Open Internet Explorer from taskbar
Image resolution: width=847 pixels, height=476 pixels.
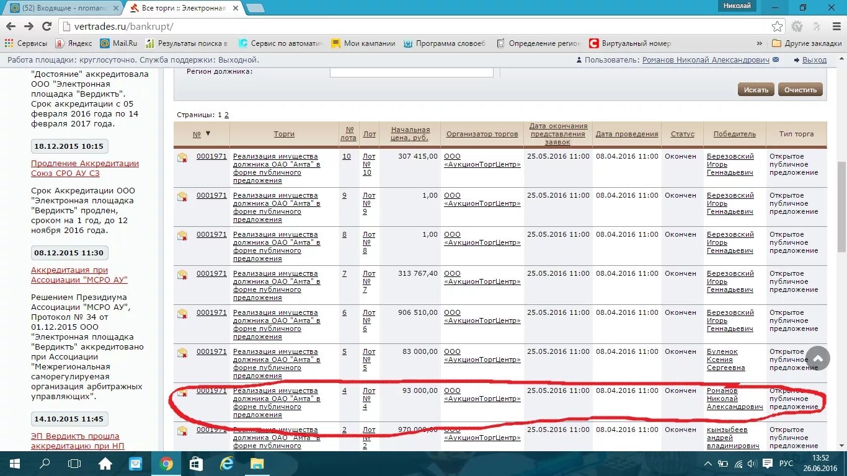click(226, 463)
